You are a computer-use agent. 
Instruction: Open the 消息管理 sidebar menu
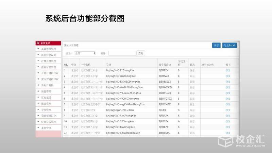(x=48, y=91)
